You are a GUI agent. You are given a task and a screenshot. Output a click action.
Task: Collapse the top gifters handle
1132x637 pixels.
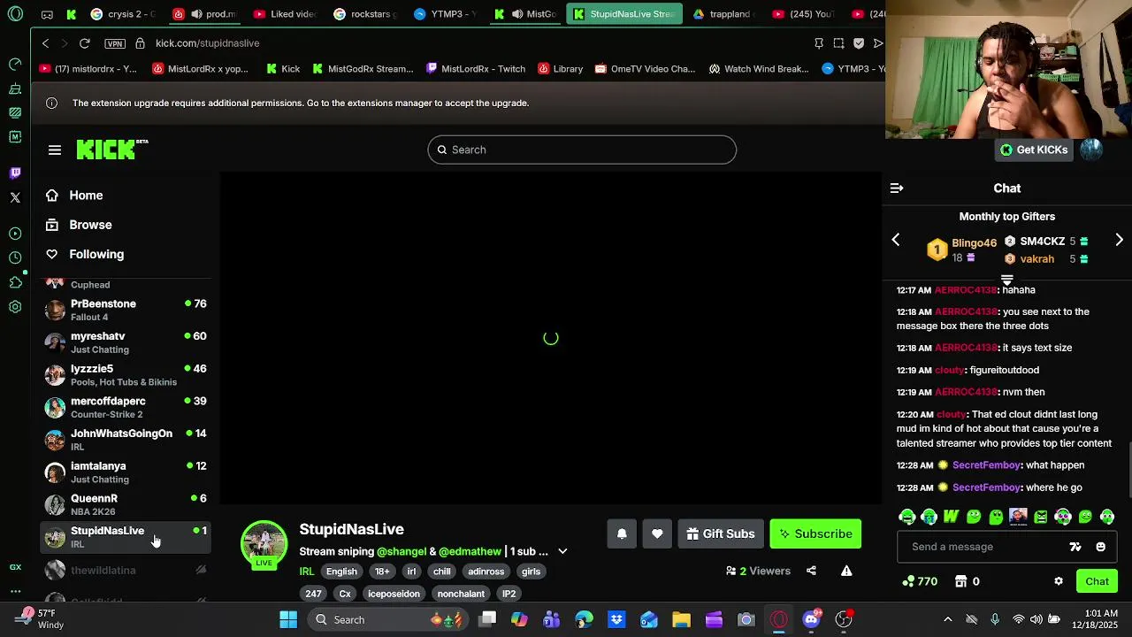[x=1006, y=280]
